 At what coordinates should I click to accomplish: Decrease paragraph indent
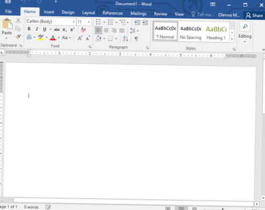[x=137, y=23]
